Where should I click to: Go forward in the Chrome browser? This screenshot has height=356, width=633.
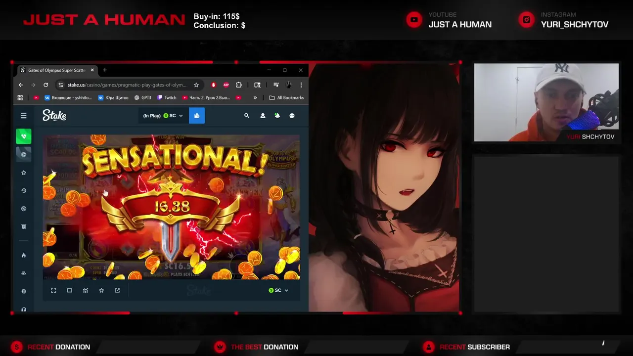click(x=33, y=85)
